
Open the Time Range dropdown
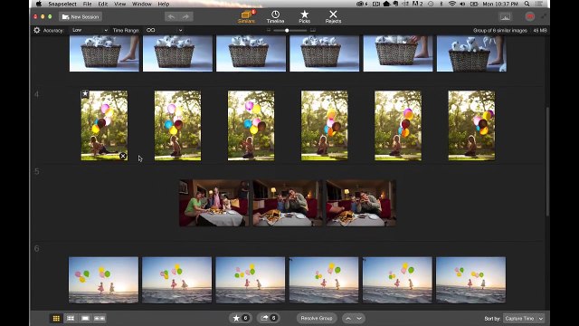(x=164, y=30)
